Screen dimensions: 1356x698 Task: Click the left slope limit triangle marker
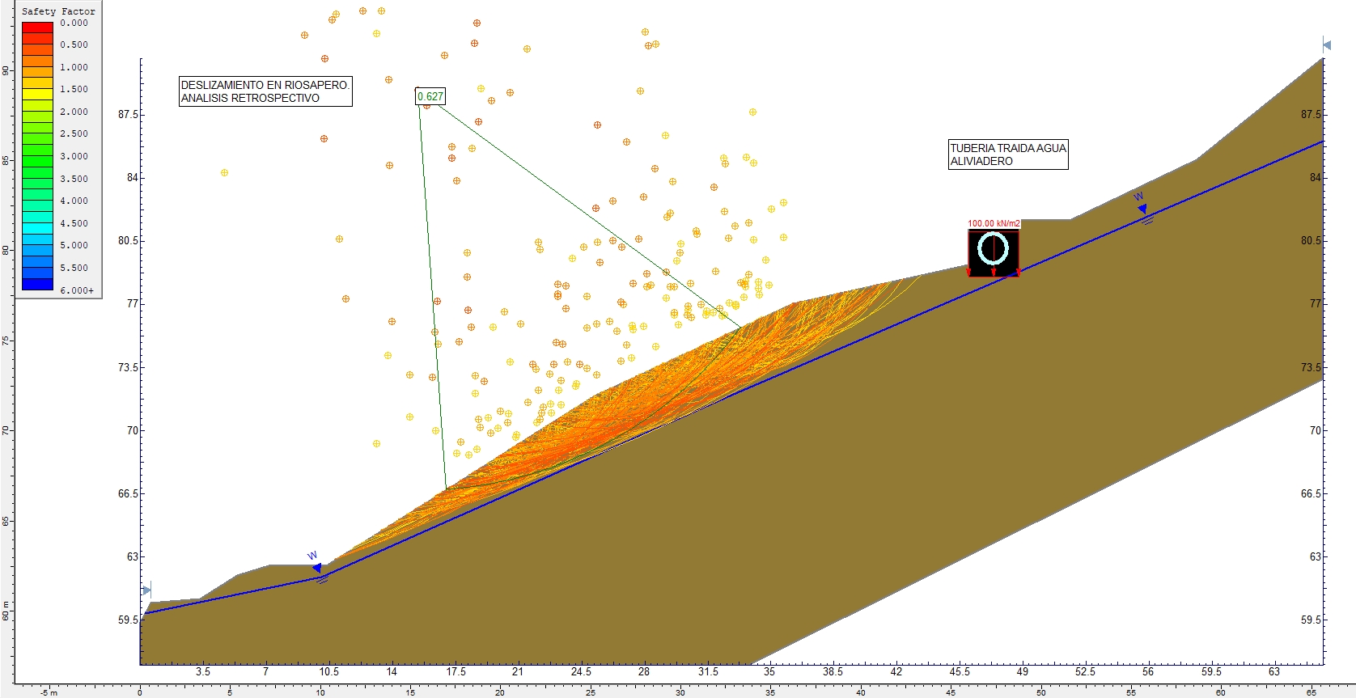(x=146, y=590)
